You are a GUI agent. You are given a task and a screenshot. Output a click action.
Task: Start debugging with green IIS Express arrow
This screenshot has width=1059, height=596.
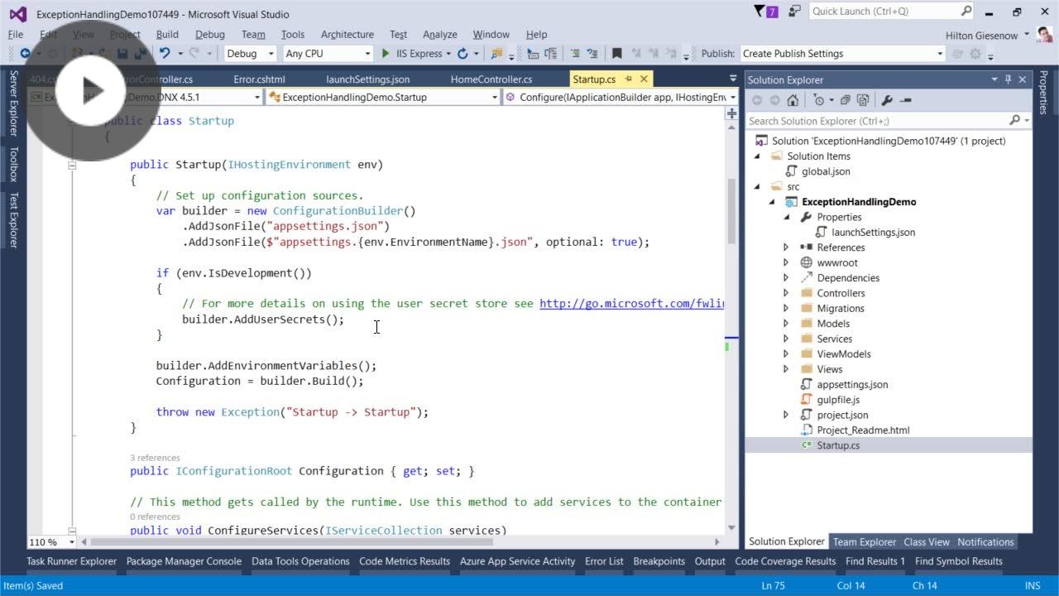coord(386,54)
